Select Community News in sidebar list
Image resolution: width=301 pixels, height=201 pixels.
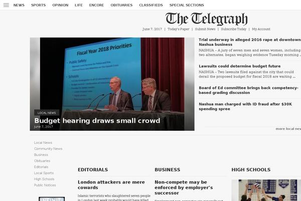[x=48, y=149]
